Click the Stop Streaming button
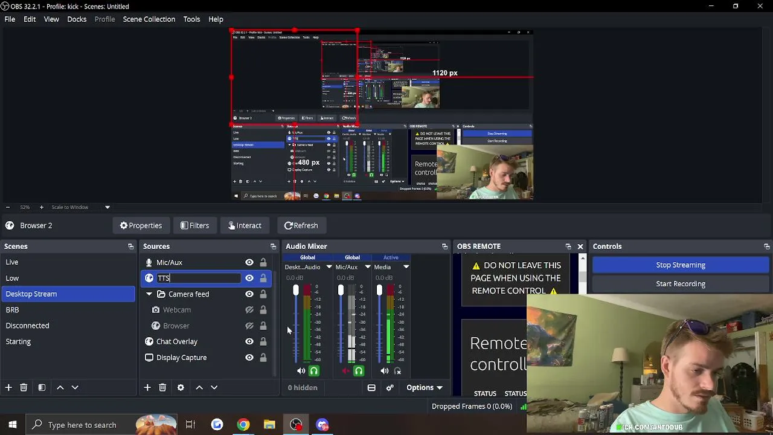Viewport: 773px width, 435px height. [x=681, y=265]
